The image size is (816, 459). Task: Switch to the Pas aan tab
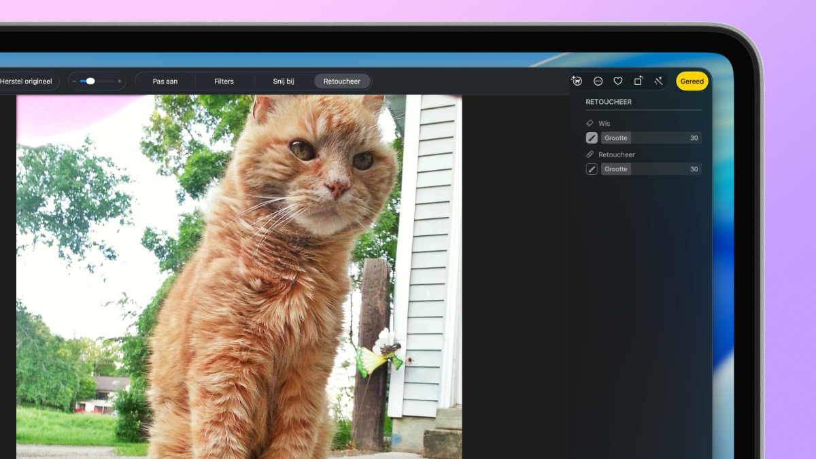tap(165, 81)
